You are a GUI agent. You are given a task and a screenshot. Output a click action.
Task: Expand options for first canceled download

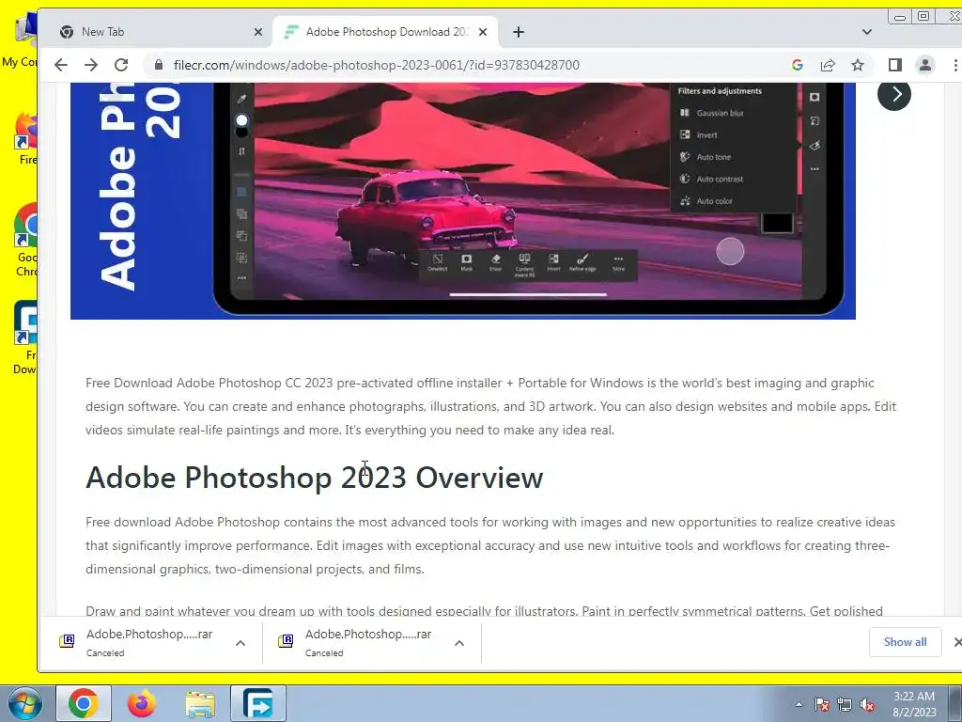[x=240, y=643]
